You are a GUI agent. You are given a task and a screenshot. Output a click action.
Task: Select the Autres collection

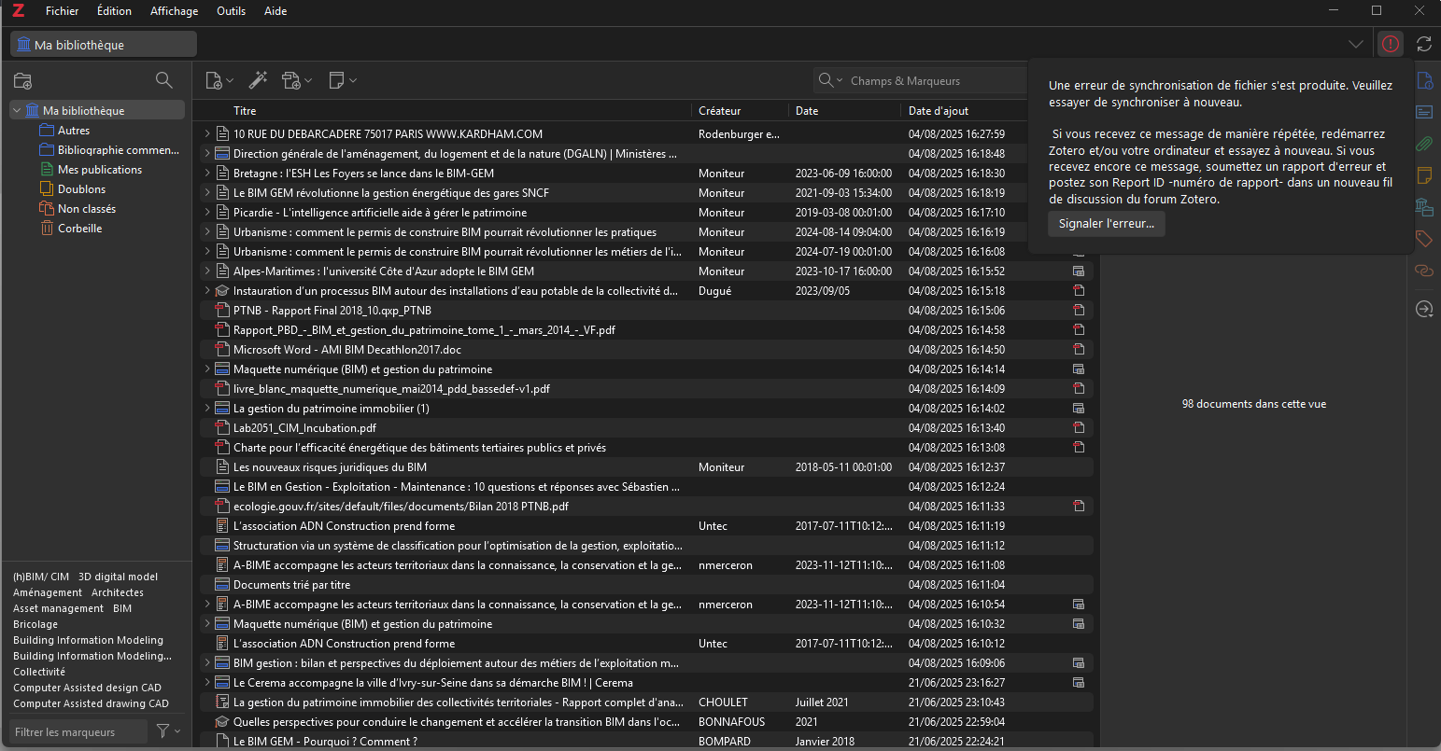[74, 131]
